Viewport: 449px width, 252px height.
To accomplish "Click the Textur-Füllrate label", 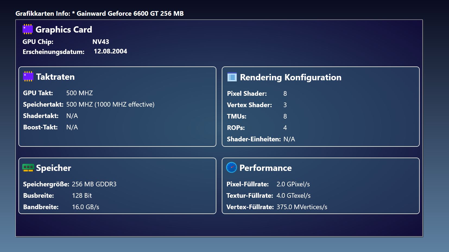I will [250, 196].
